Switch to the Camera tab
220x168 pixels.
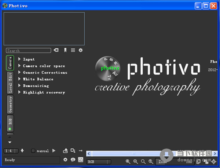pos(10,63)
